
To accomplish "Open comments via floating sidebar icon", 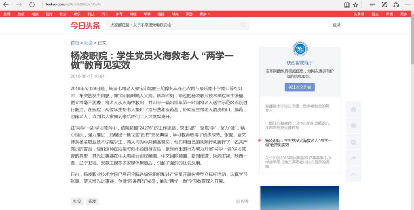I will point(353,126).
